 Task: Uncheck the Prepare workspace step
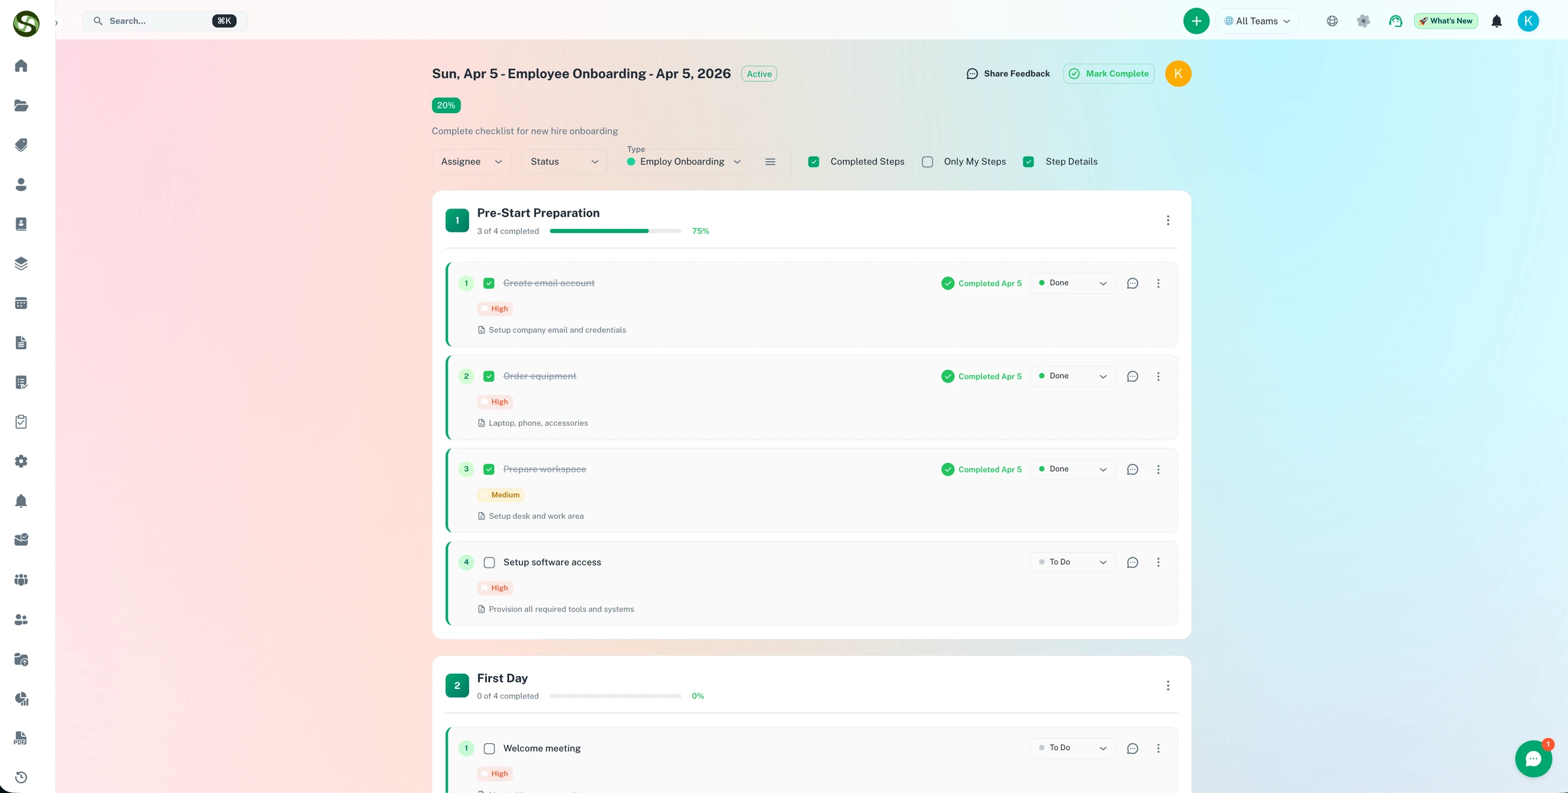coord(489,469)
